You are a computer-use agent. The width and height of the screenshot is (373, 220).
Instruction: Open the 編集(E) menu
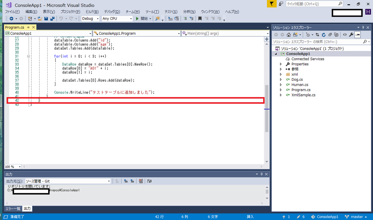pyautogui.click(x=31, y=11)
